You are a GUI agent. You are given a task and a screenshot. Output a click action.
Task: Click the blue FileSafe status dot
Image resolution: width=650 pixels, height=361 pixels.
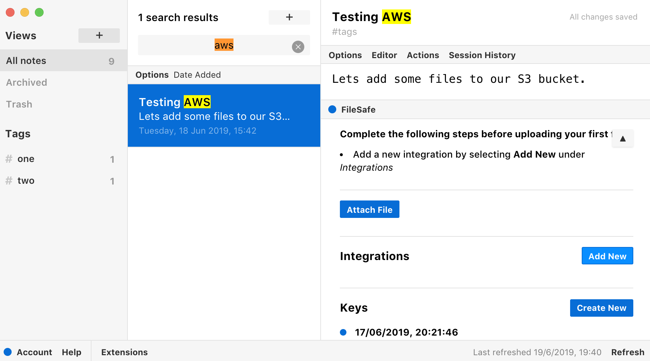pos(332,110)
